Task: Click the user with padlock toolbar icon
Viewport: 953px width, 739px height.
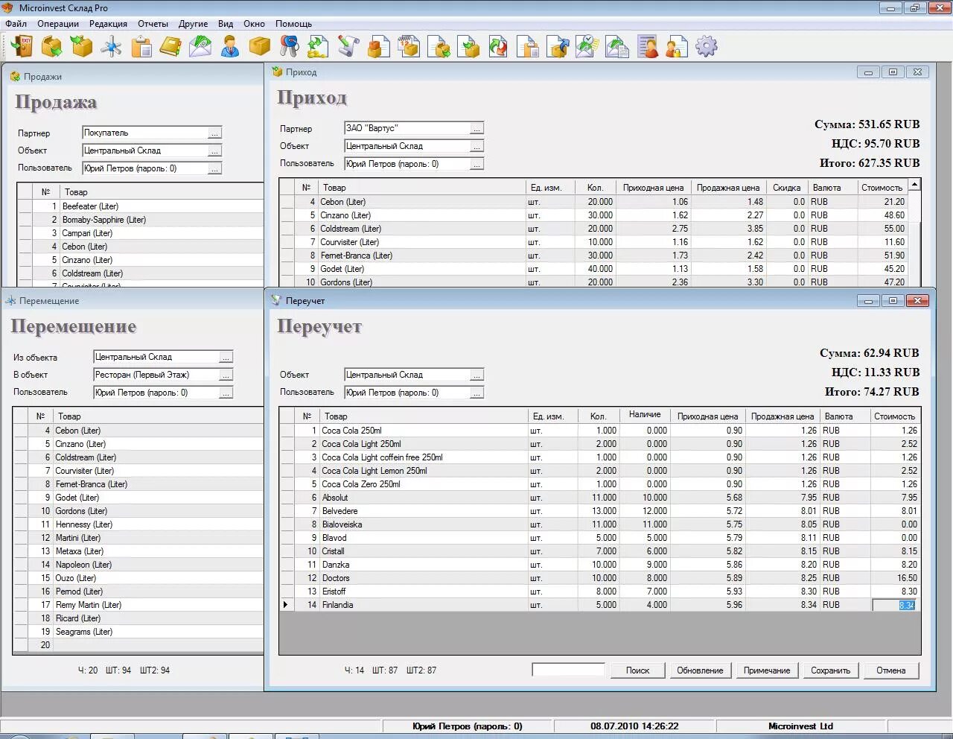Action: click(677, 47)
